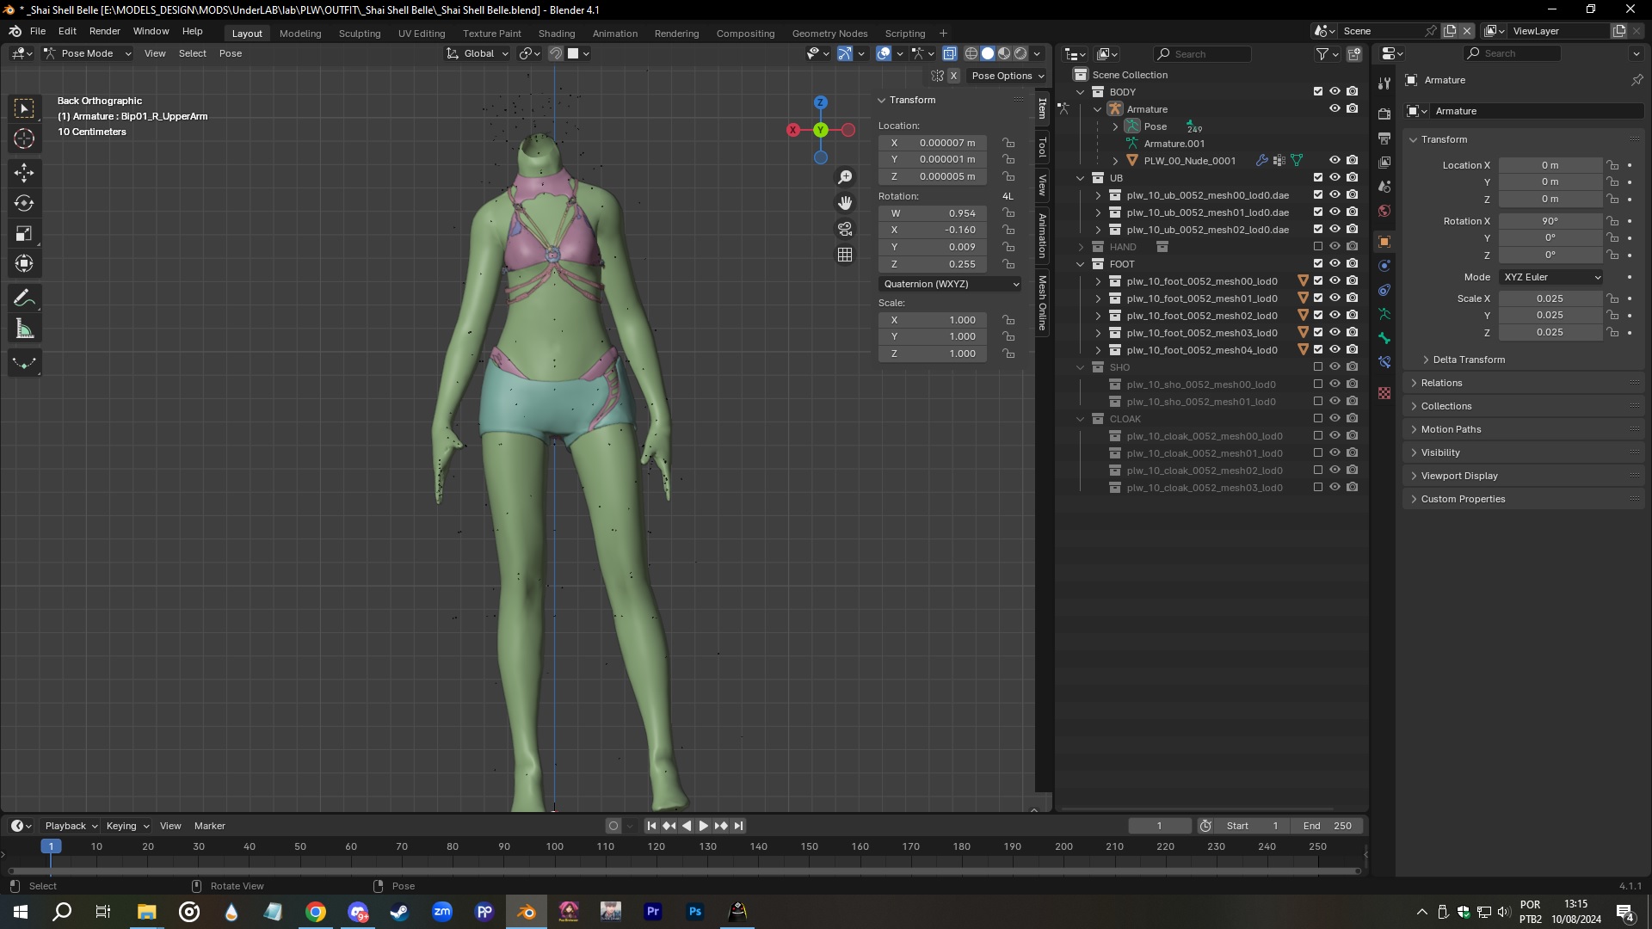Select the Rotate tool in the toolbar
The image size is (1652, 929).
[x=24, y=204]
